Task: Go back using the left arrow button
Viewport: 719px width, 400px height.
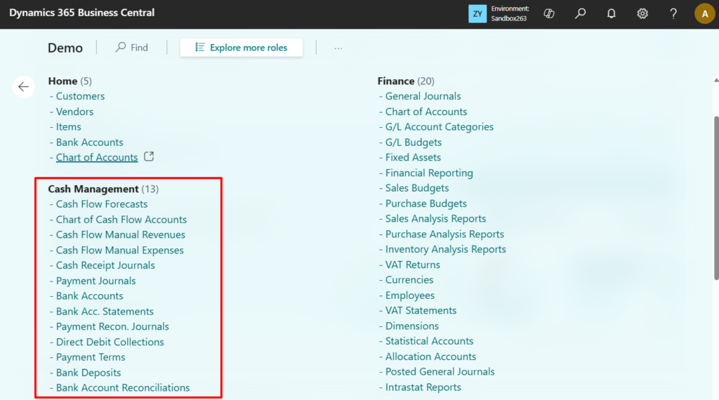Action: tap(24, 86)
